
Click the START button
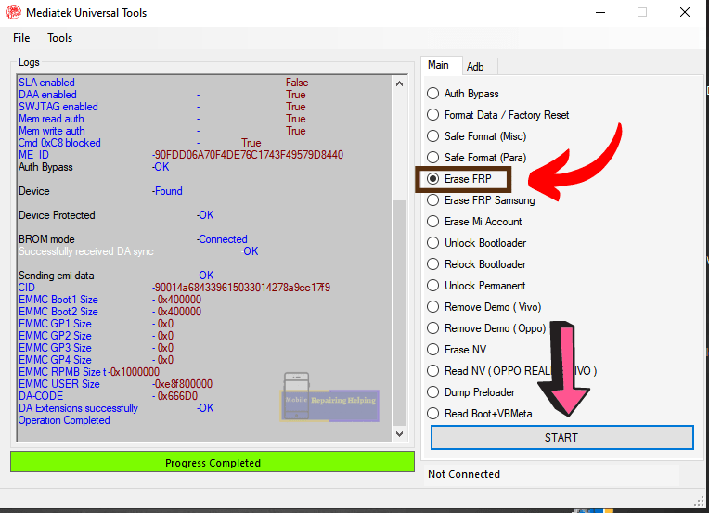[x=561, y=437]
